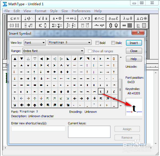Click the Help button in dialog
The height and width of the screenshot is (156, 160).
(x=134, y=59)
